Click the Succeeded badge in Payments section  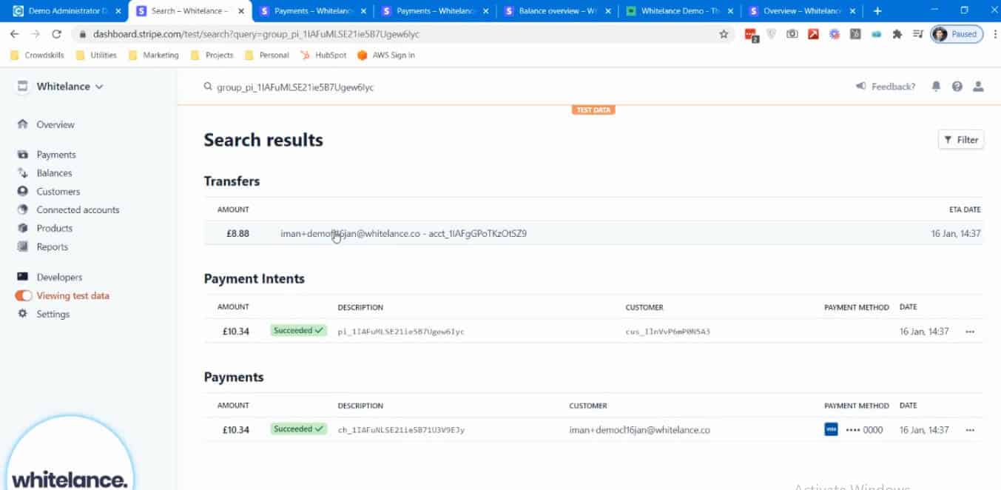[x=298, y=429]
